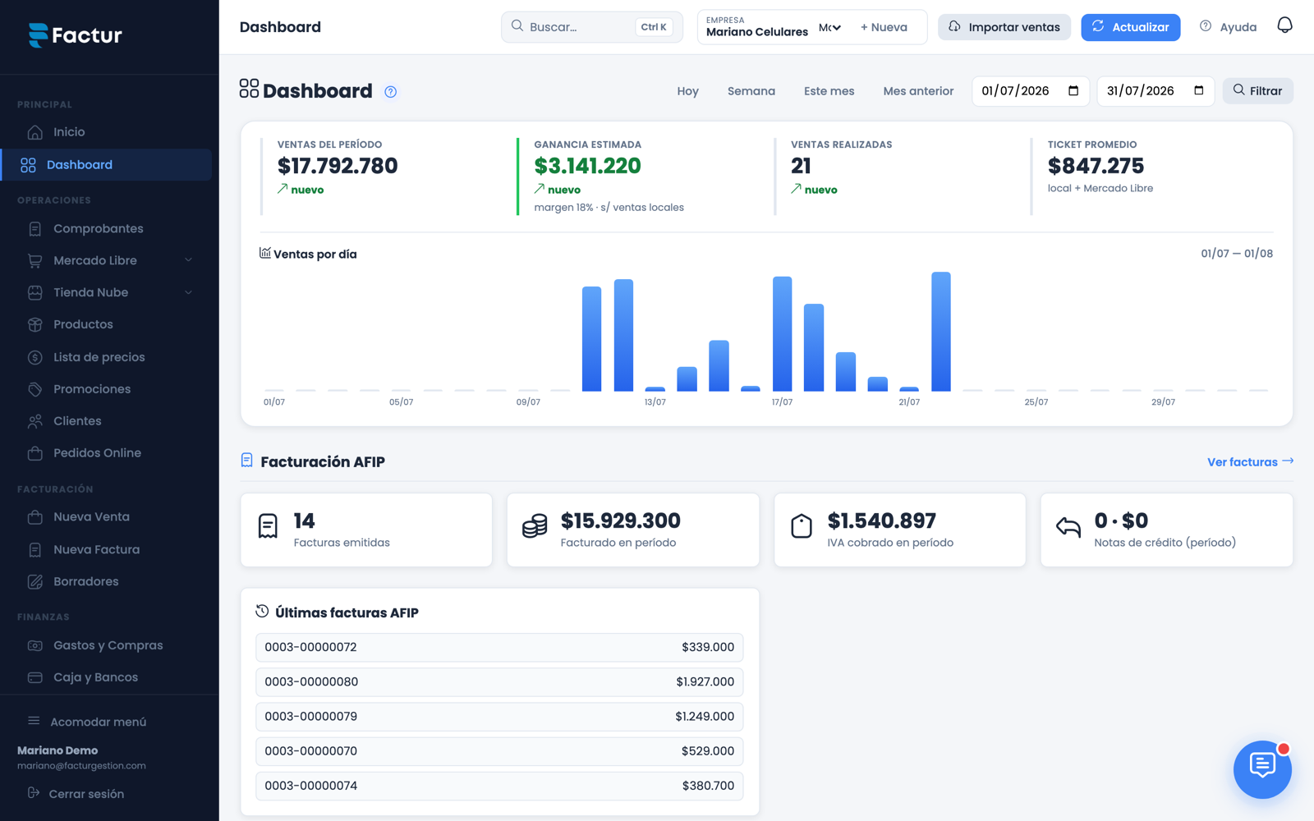Click the Borradores edit icon

[x=34, y=582]
